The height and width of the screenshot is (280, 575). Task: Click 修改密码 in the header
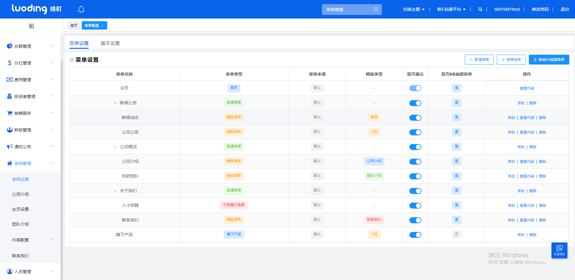tap(540, 9)
